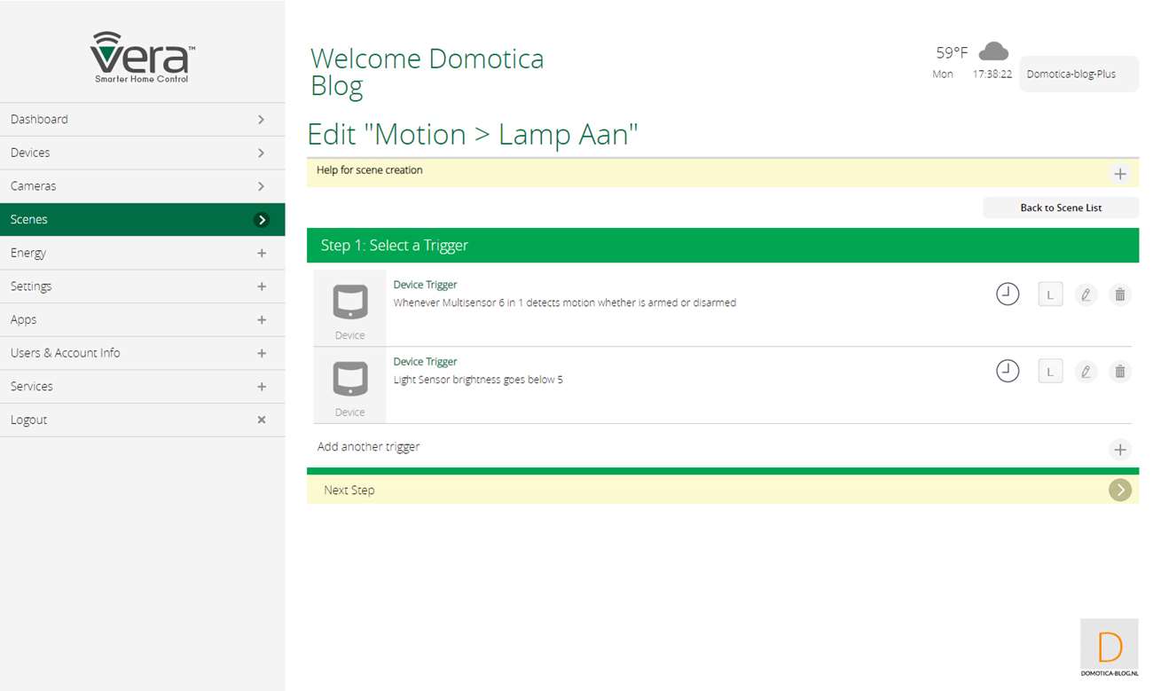Image resolution: width=1153 pixels, height=691 pixels.
Task: Edit the Light Sensor brightness trigger
Action: 1086,372
